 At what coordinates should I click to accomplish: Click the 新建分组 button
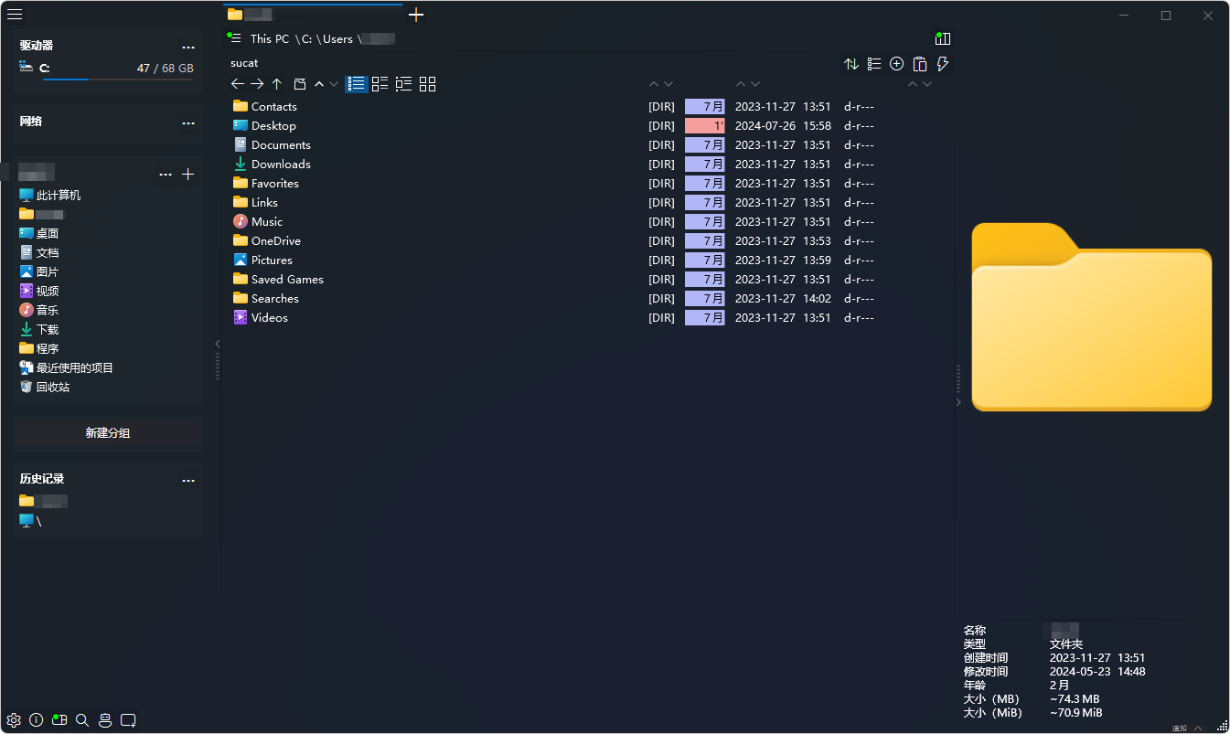click(x=108, y=433)
